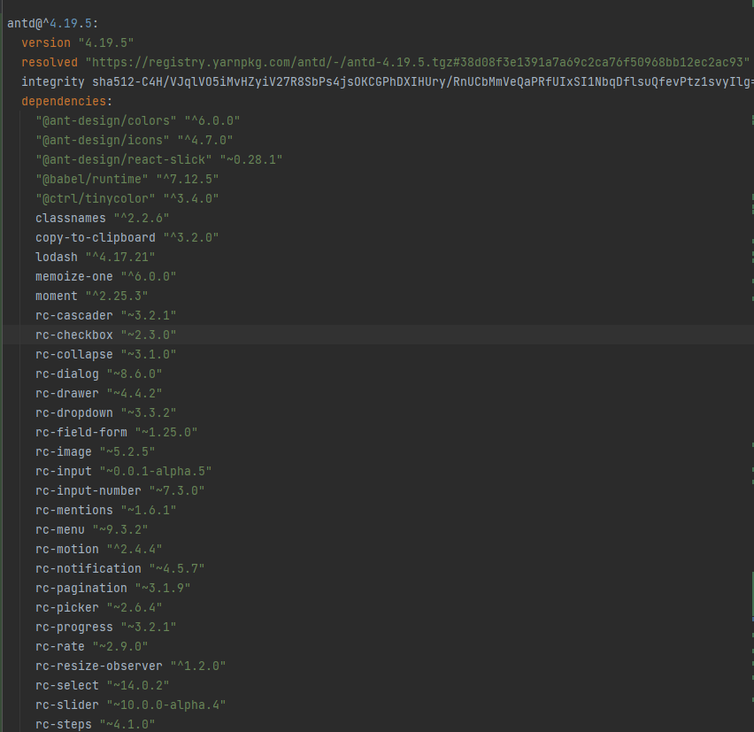Click the classnames "^2.2.6" line
Image resolution: width=754 pixels, height=732 pixels.
coord(103,218)
